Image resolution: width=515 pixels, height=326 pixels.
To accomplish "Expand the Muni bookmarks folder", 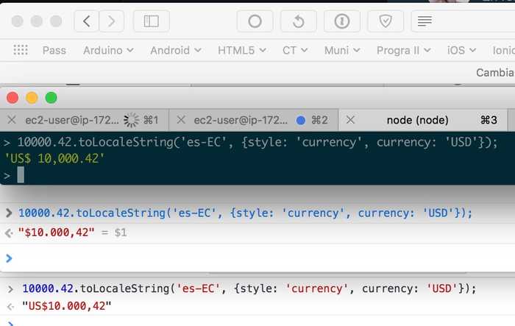I will [x=342, y=50].
